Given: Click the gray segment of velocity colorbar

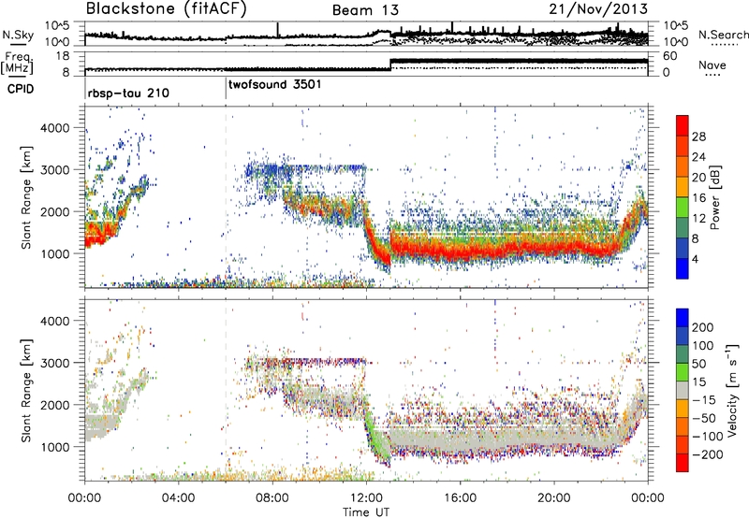Looking at the screenshot, I should coord(683,390).
